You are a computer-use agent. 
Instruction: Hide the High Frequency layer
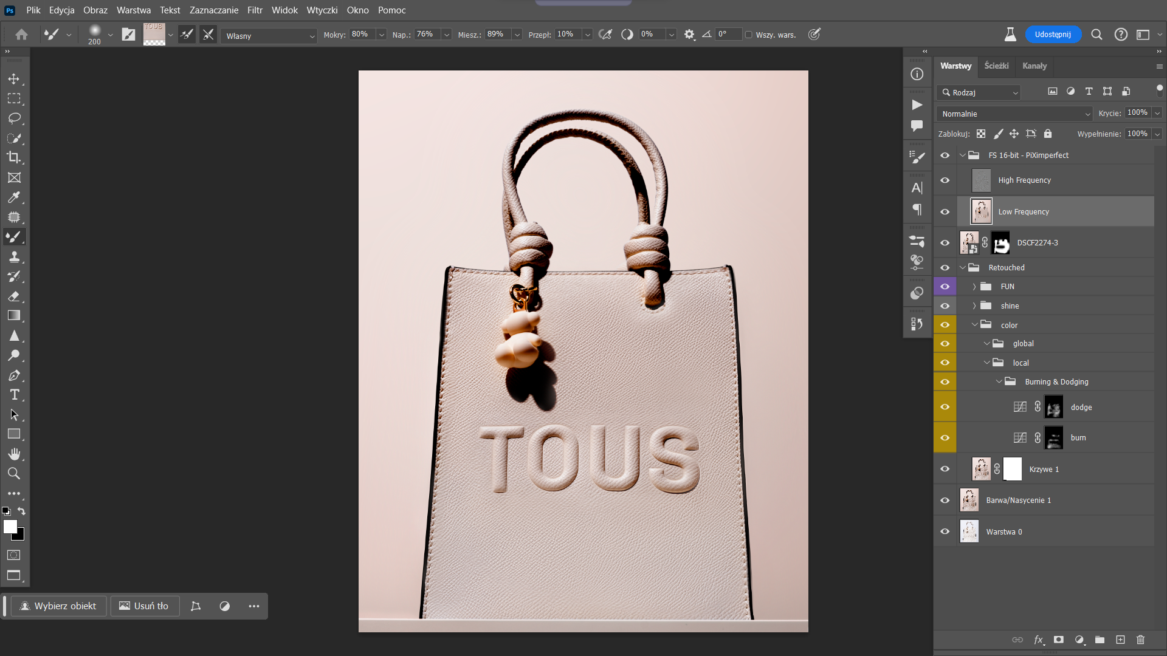[945, 180]
